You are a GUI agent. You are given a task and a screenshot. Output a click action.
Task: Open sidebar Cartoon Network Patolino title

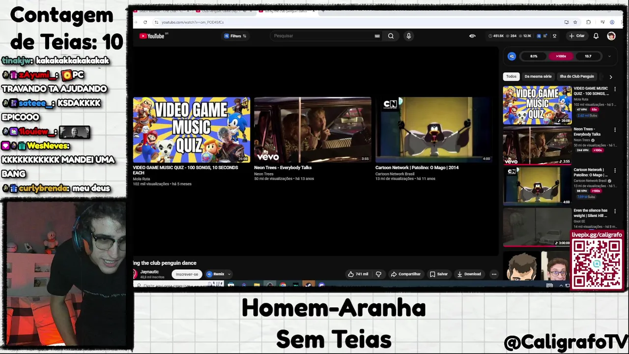coord(590,172)
